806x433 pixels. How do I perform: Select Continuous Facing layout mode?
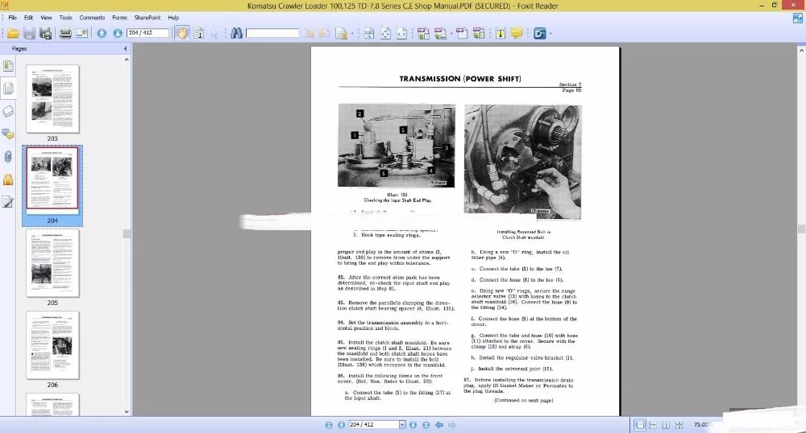pos(679,425)
